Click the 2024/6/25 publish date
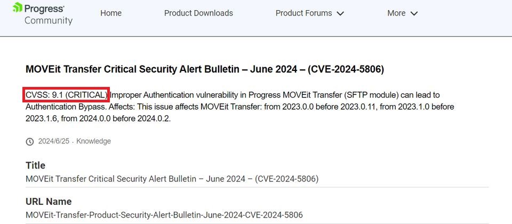 coord(53,141)
